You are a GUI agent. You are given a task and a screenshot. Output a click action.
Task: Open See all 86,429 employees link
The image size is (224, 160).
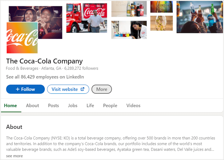[x=45, y=77]
